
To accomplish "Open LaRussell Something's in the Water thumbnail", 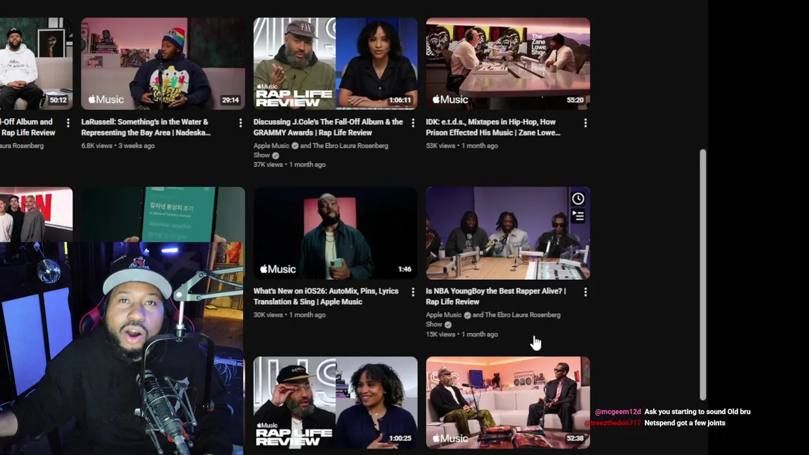I will 163,63.
